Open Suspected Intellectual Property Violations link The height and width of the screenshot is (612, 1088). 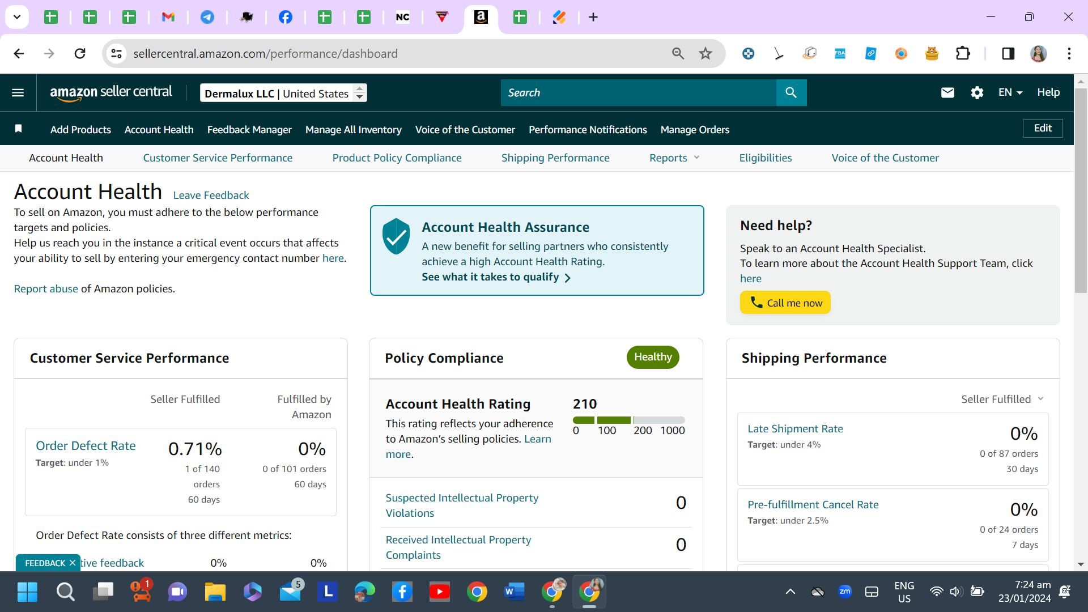(x=462, y=505)
